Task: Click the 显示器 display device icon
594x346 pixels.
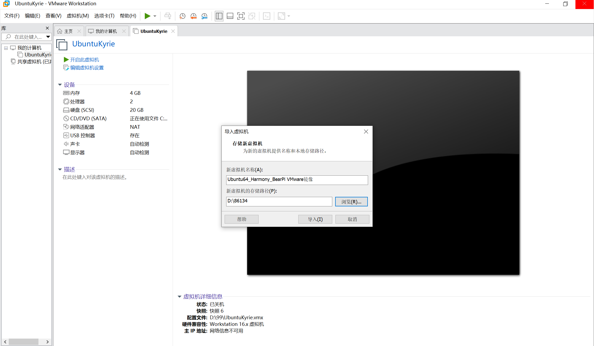Action: click(66, 152)
